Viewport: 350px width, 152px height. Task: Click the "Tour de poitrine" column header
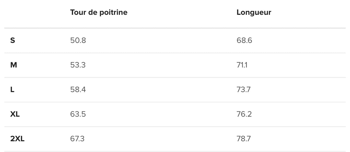pyautogui.click(x=99, y=12)
